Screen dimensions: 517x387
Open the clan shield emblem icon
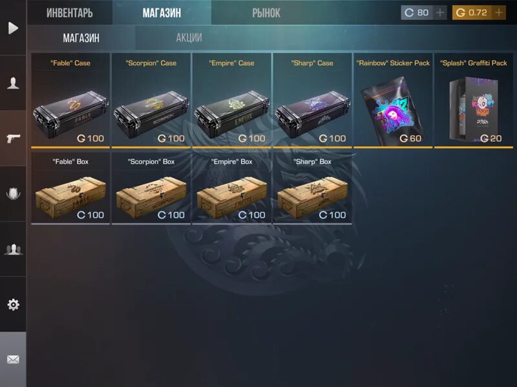pos(13,193)
